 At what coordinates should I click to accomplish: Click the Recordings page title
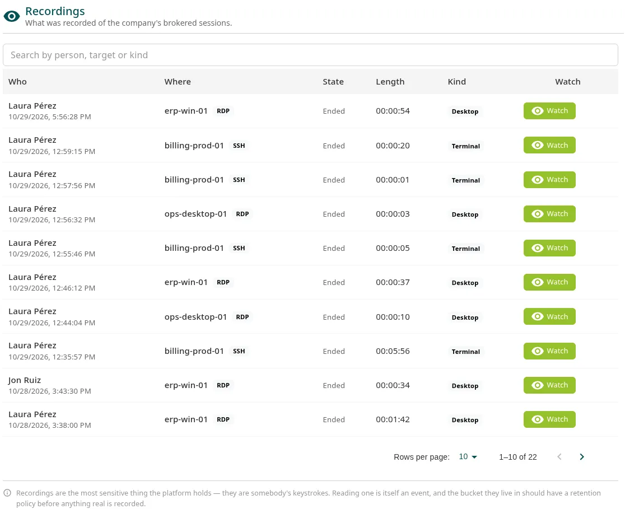pos(55,11)
